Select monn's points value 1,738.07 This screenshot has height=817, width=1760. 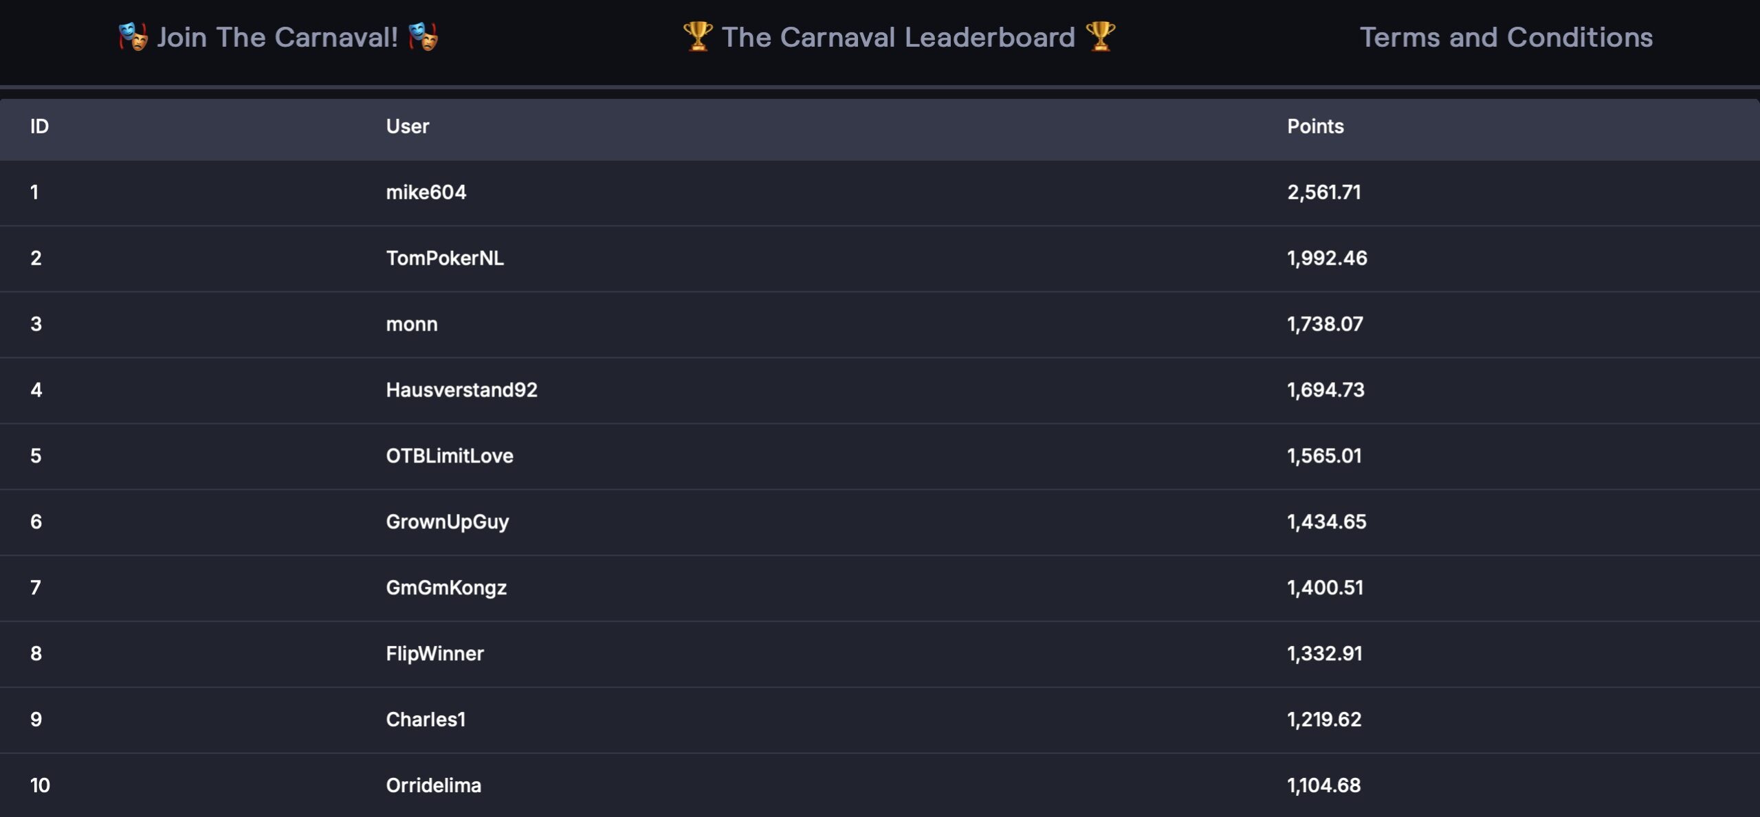(1325, 324)
